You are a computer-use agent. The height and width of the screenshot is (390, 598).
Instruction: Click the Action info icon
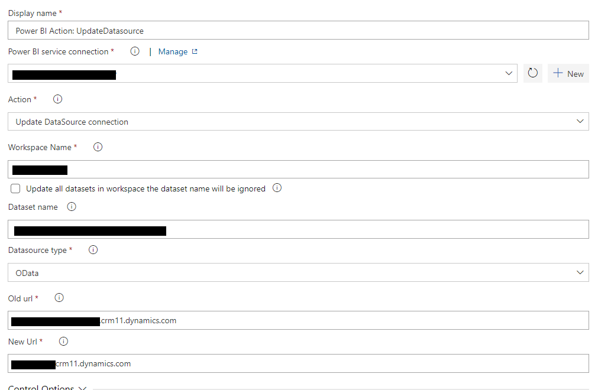pos(57,99)
